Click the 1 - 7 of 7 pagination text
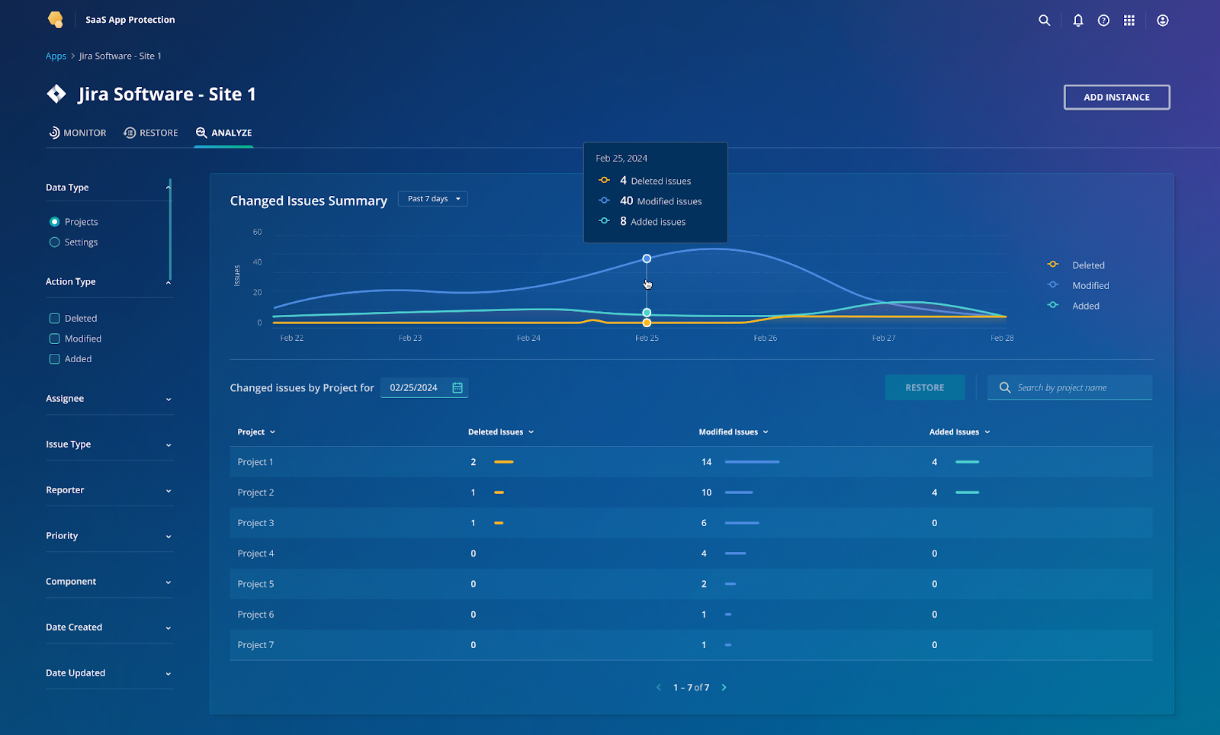This screenshot has width=1220, height=735. coord(691,688)
